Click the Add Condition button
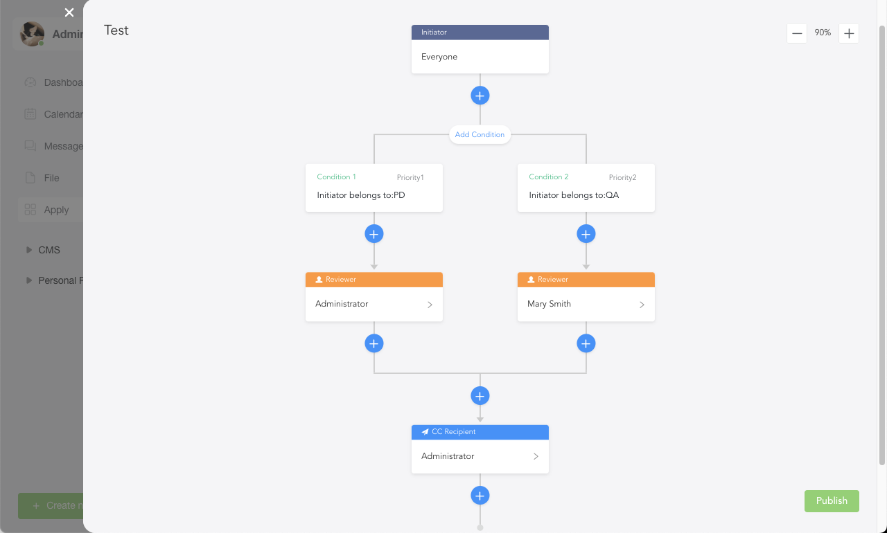 tap(480, 135)
